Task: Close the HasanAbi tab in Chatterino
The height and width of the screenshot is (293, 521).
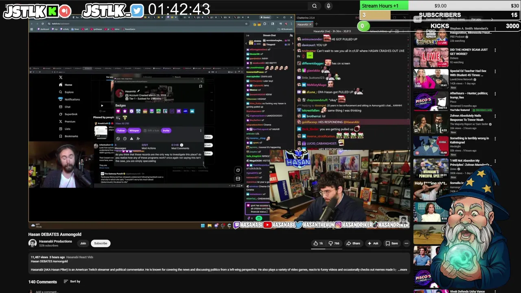Action: click(310, 24)
